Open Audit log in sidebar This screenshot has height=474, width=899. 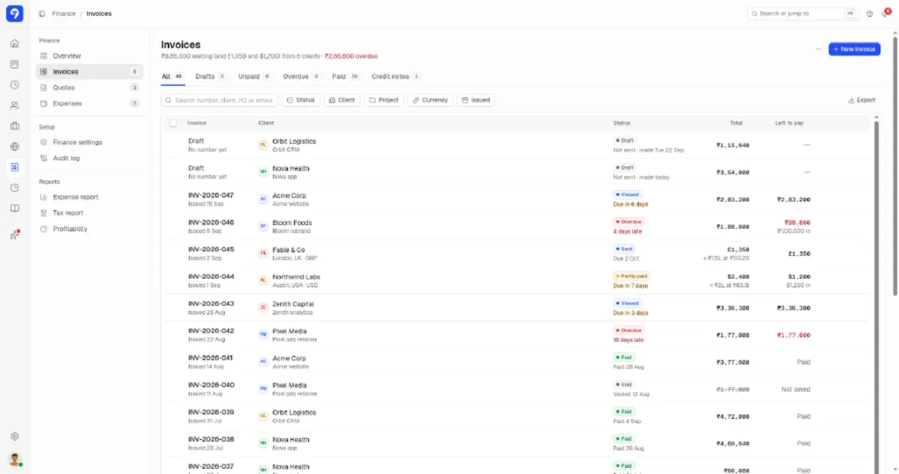[x=89, y=158]
